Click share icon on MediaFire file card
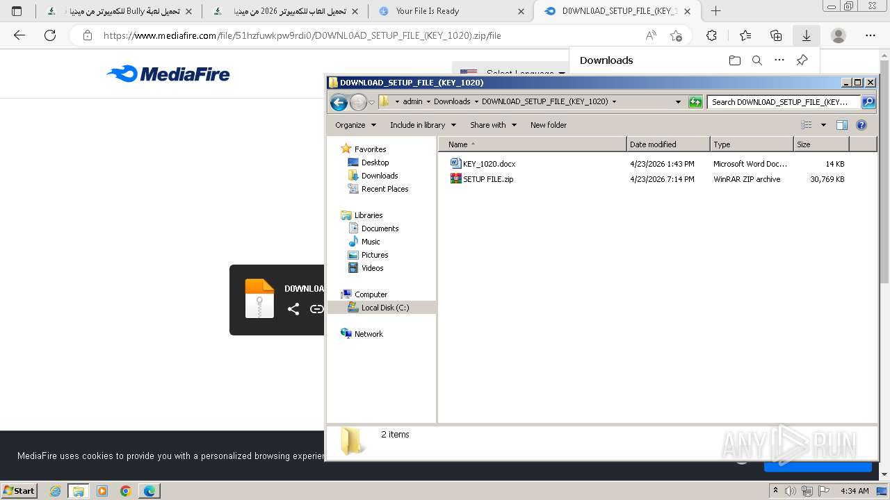 (x=293, y=309)
